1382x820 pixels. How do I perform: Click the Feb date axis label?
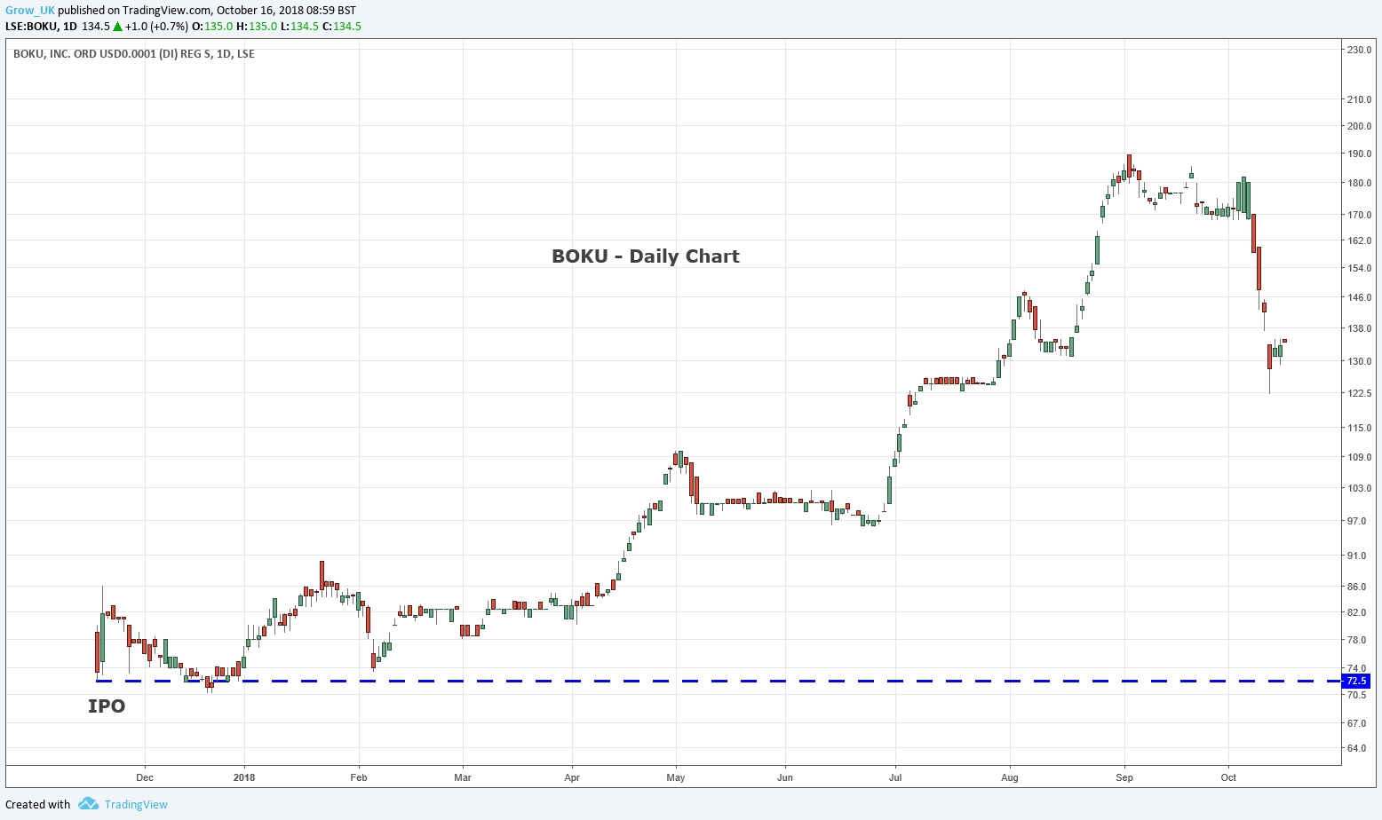coord(359,777)
